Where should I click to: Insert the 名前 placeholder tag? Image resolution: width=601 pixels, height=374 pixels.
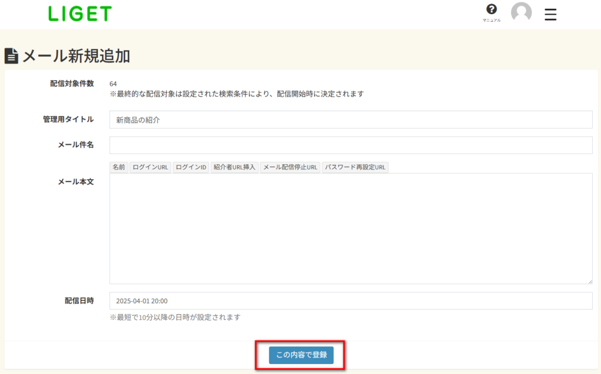[x=119, y=167]
